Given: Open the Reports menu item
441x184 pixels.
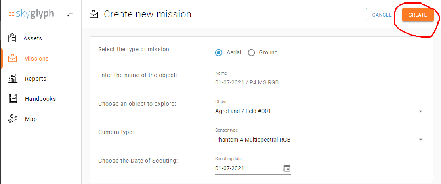Looking at the screenshot, I should coord(36,79).
